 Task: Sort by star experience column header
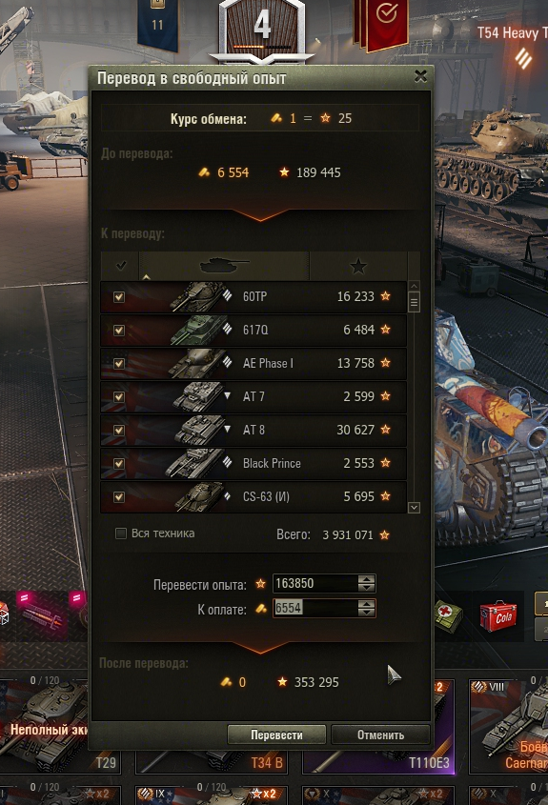[358, 266]
